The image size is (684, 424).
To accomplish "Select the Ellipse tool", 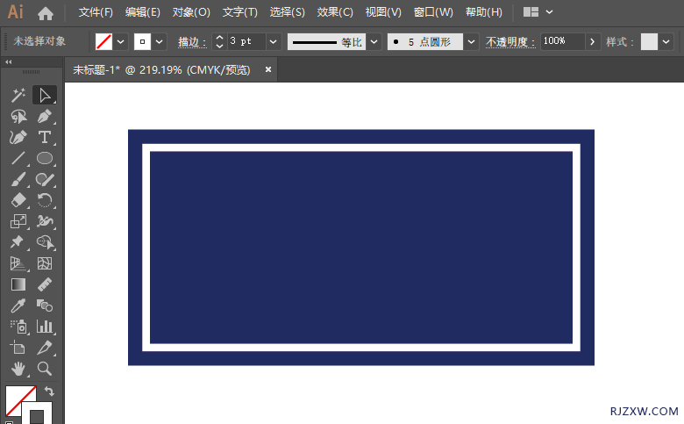I will click(x=45, y=158).
